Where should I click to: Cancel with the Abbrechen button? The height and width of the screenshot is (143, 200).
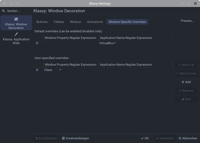click(x=188, y=138)
